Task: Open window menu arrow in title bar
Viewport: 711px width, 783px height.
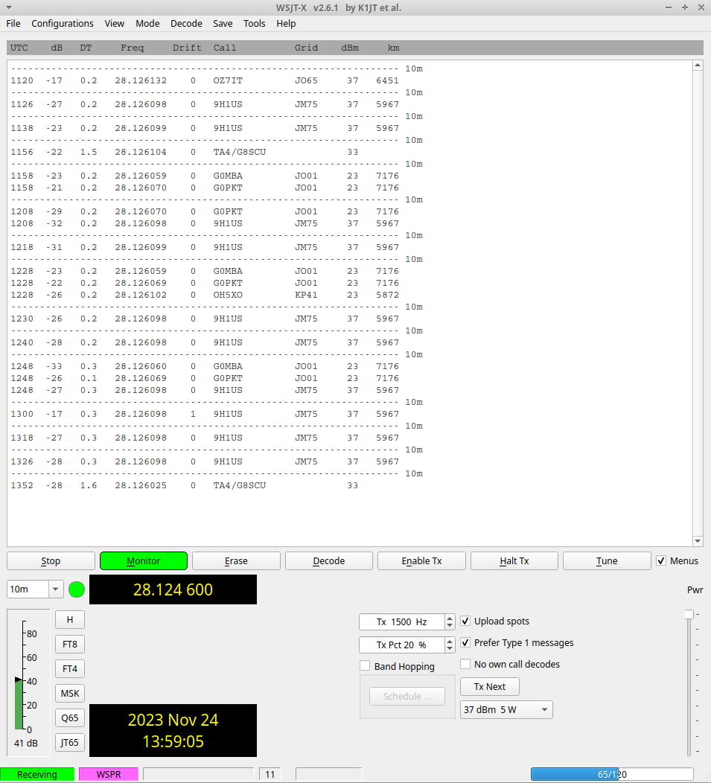Action: pos(8,7)
